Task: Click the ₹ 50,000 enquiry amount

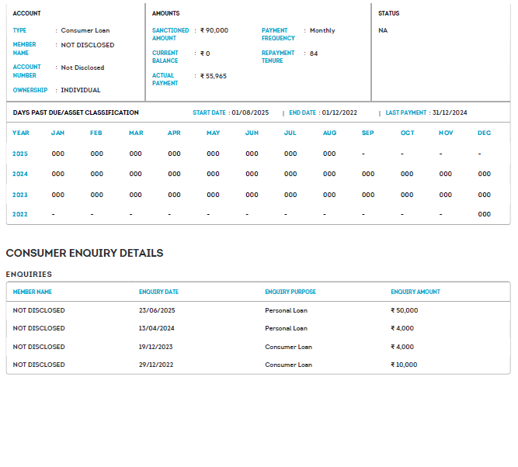Action: tap(404, 310)
